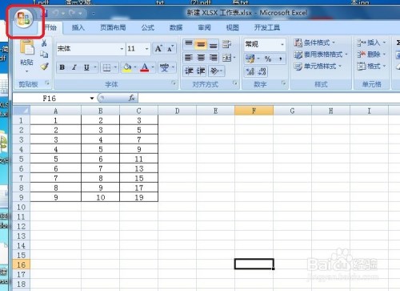Cut selection with scissors icon

click(44, 42)
